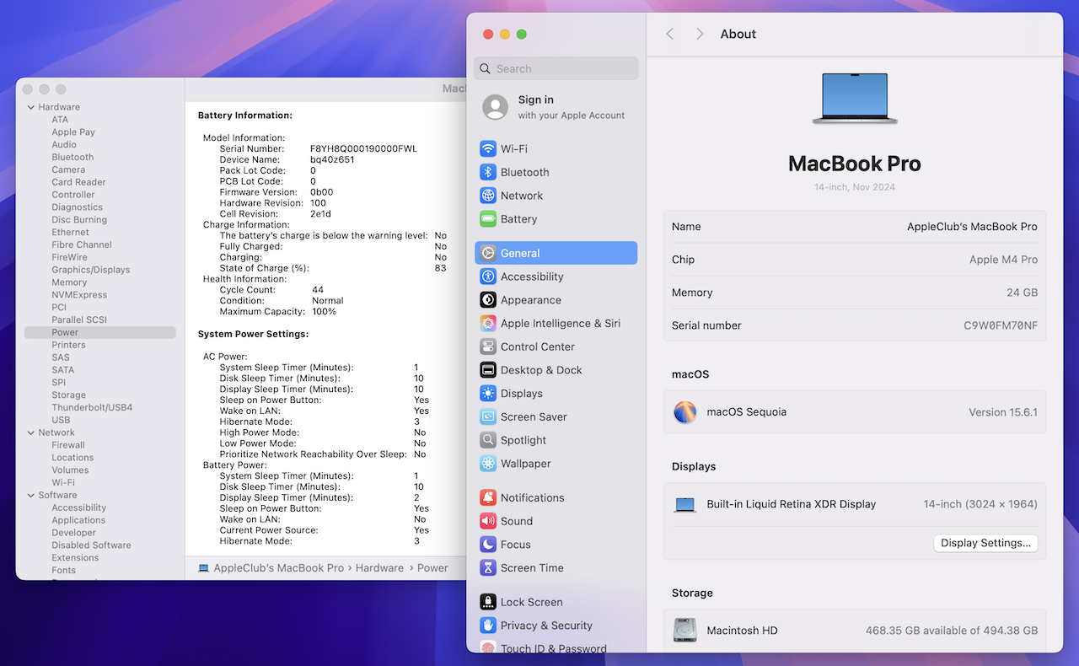Open Screen Time hourglass icon
The image size is (1079, 666).
(x=488, y=568)
